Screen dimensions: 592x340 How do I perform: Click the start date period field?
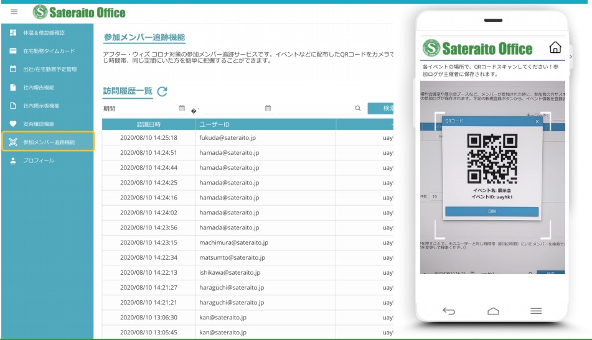click(153, 109)
